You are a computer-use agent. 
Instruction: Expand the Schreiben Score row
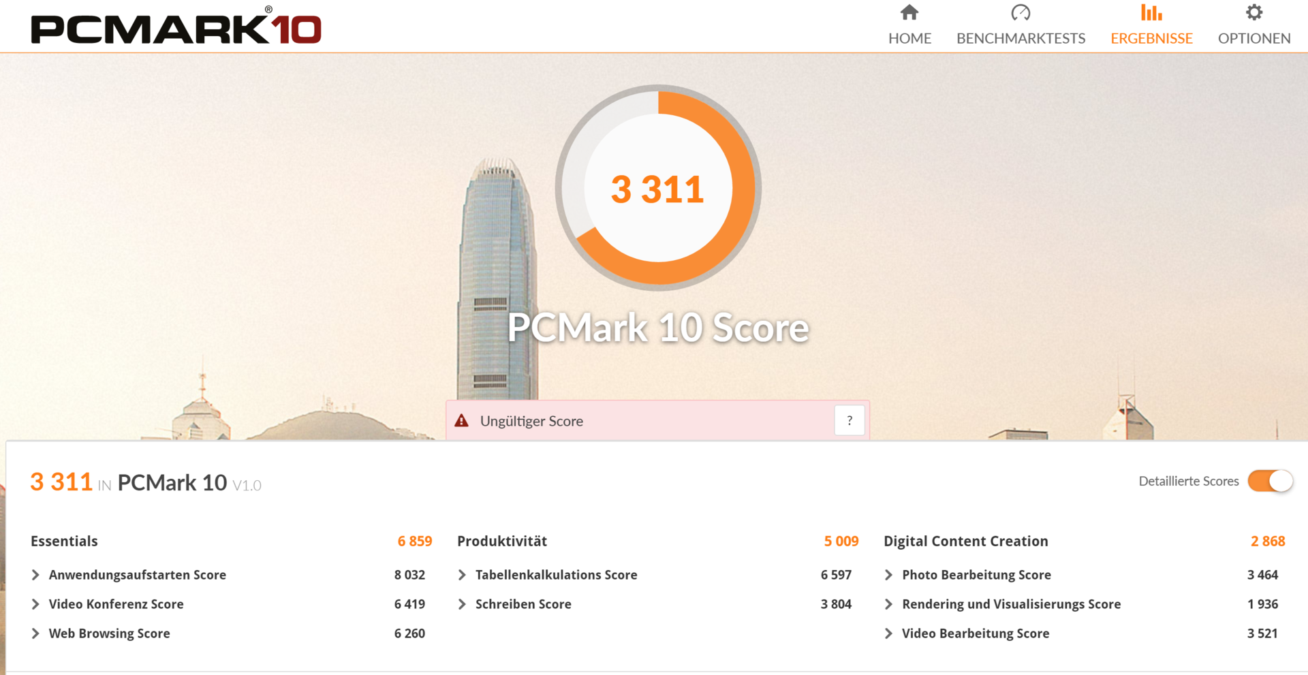click(x=462, y=604)
